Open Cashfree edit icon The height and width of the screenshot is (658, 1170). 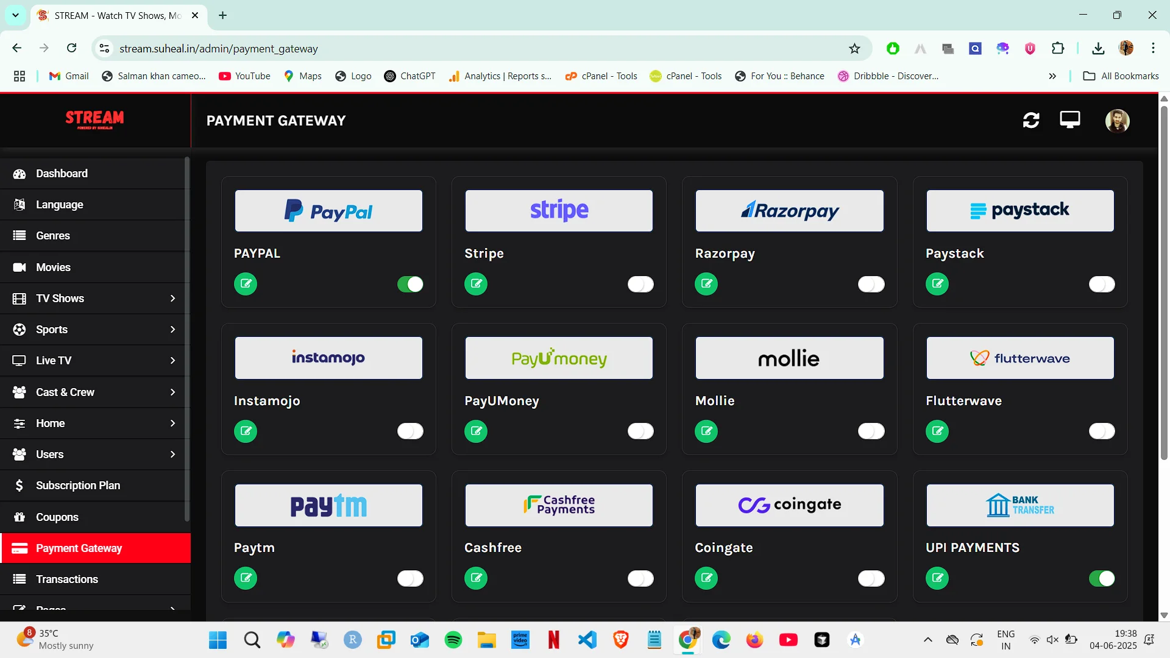pos(476,578)
